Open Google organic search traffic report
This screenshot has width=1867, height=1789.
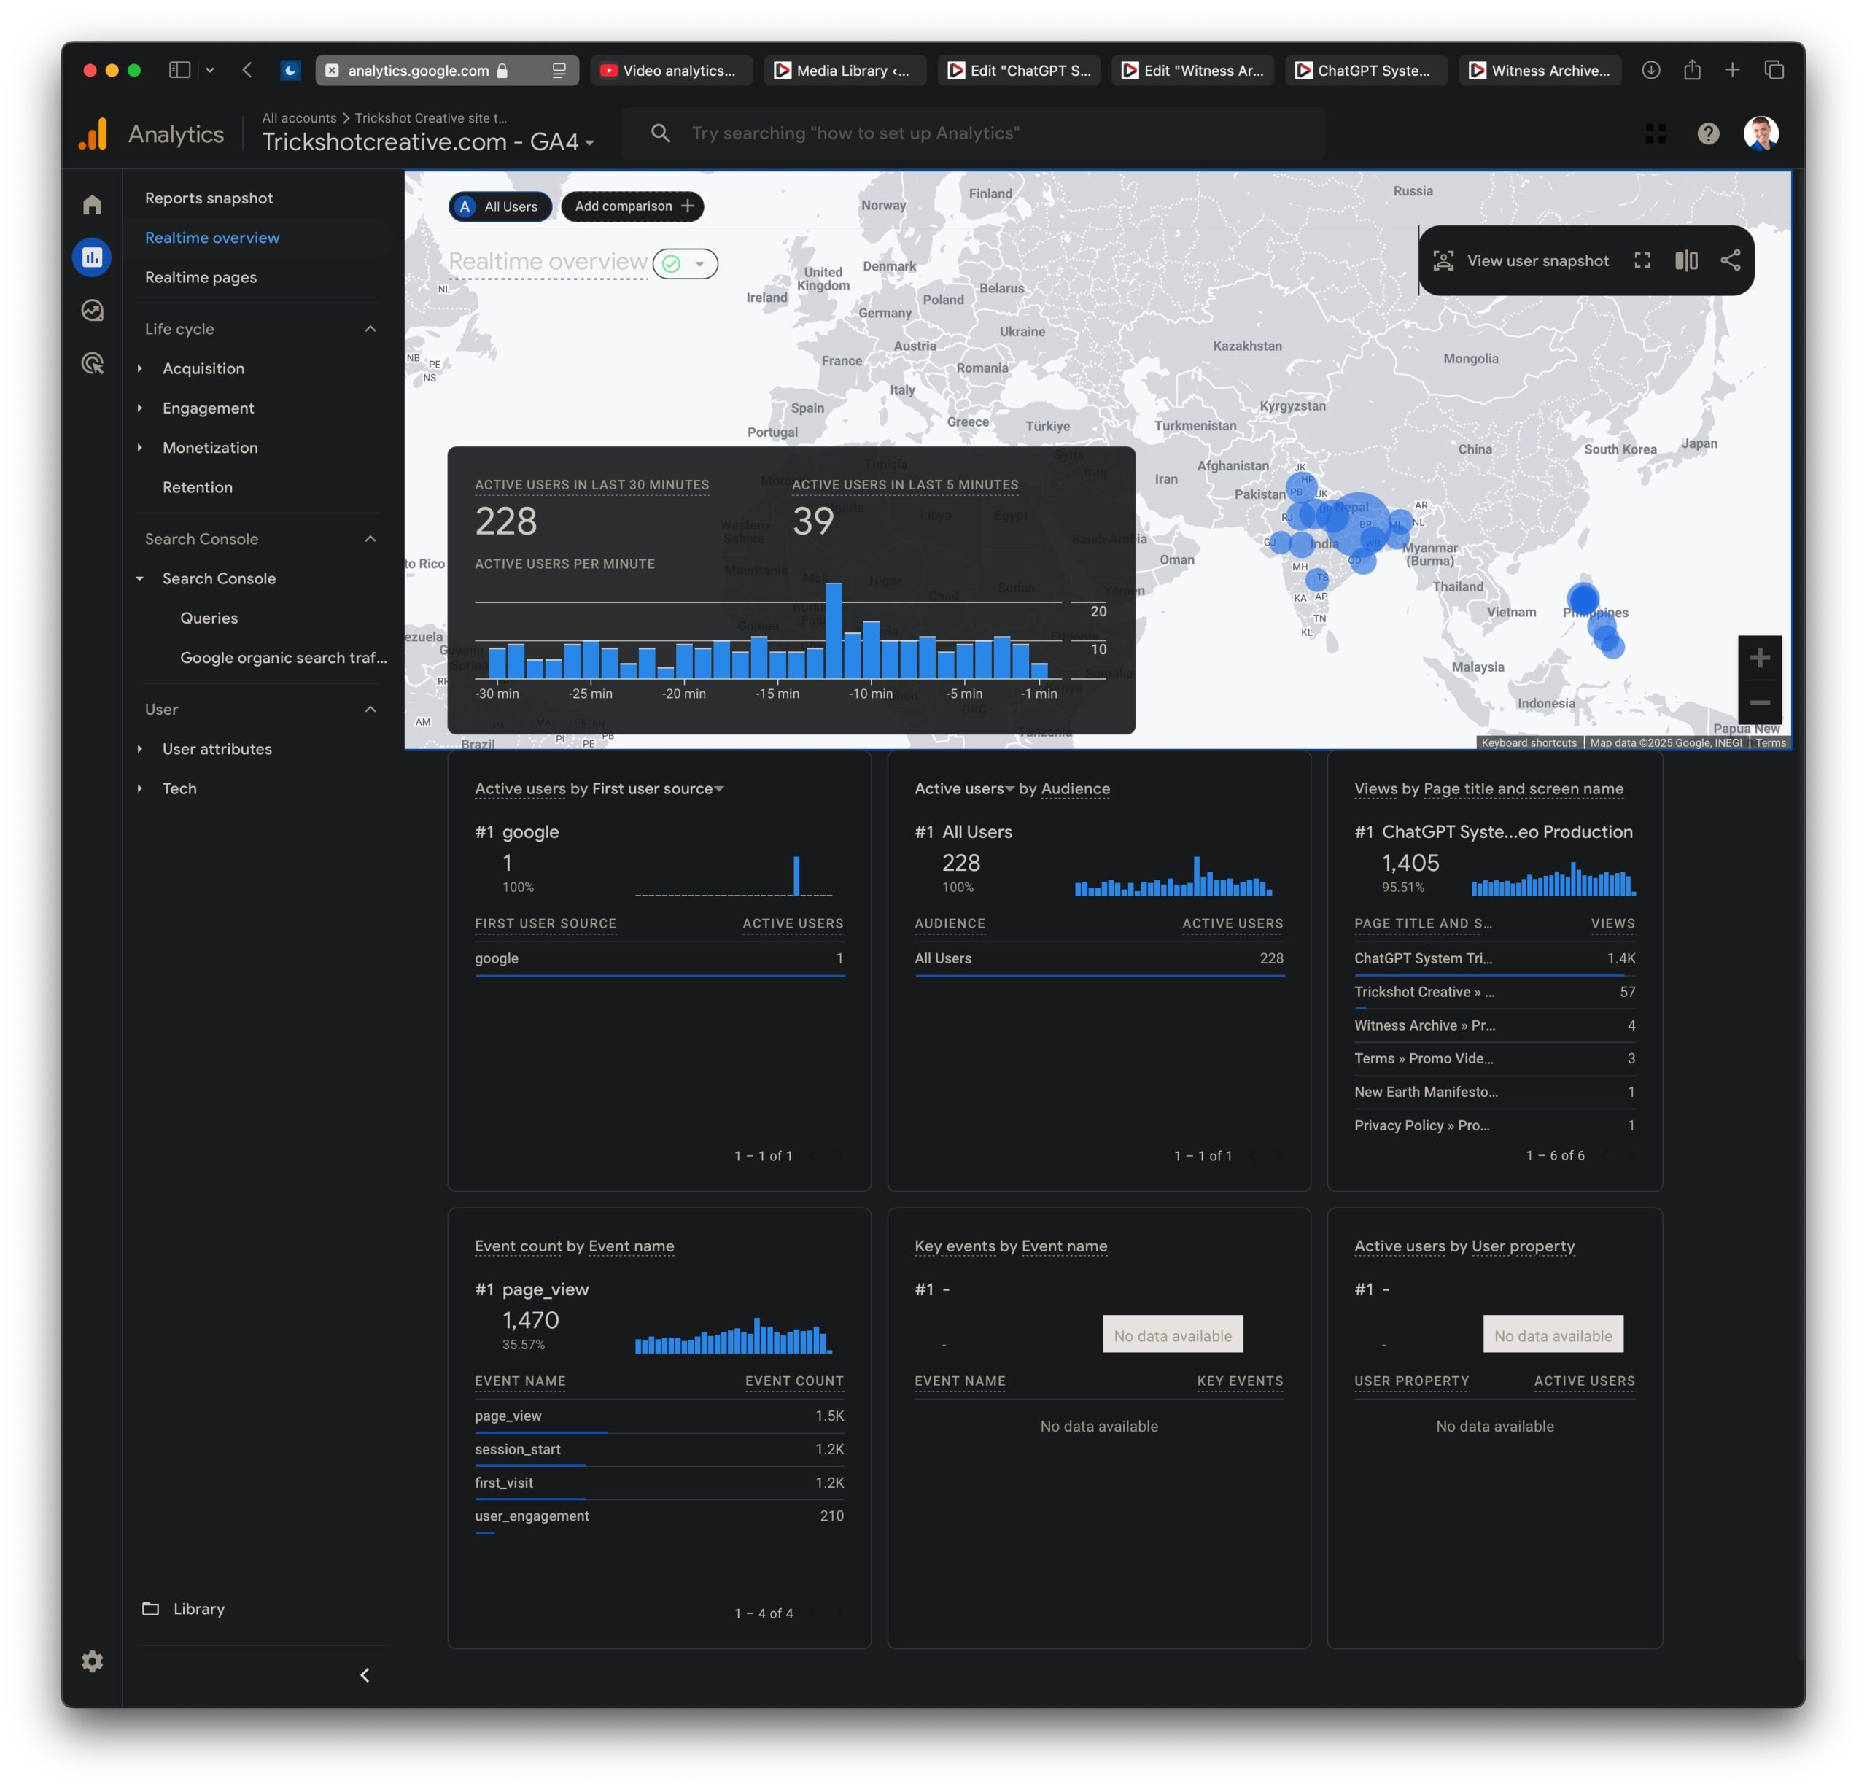(x=284, y=659)
